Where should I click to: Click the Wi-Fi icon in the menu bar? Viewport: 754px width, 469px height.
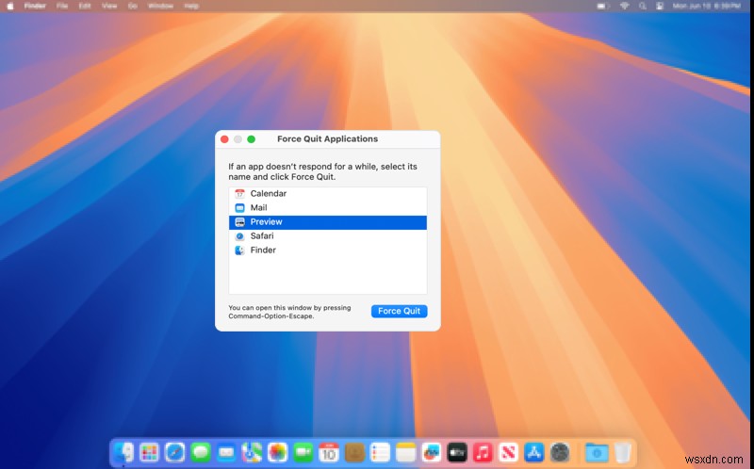tap(625, 7)
